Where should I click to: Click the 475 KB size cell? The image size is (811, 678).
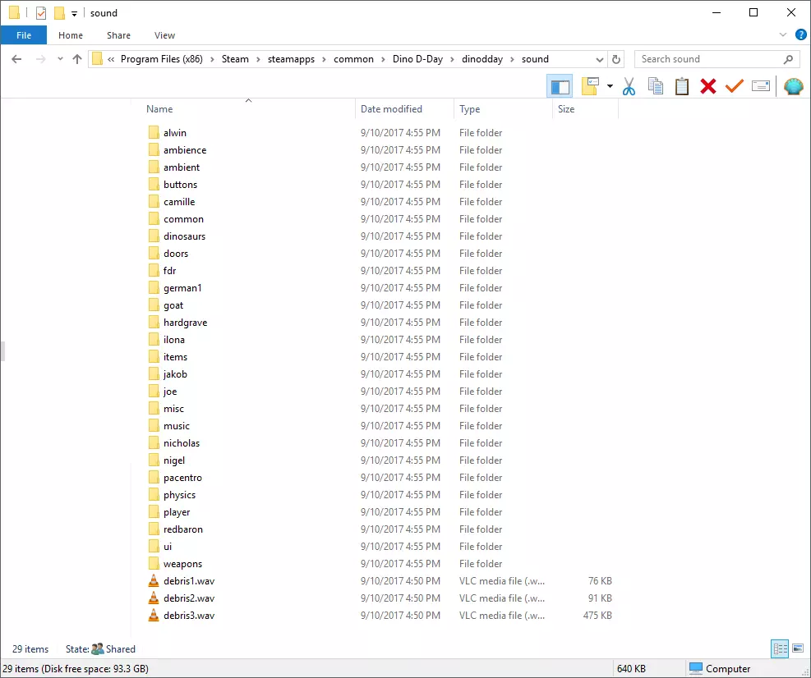(597, 616)
